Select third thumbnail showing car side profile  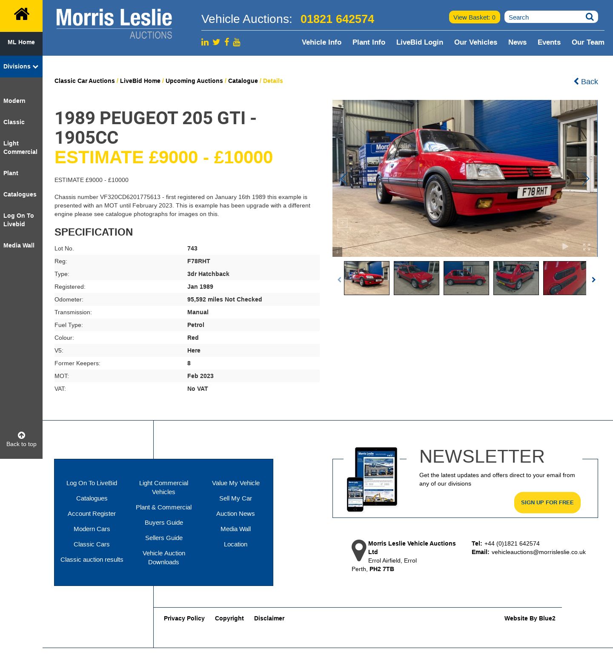[466, 278]
